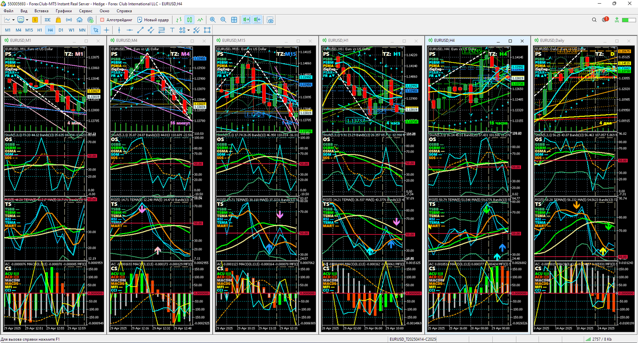
Task: Switch chart to bar chart mode
Action: [180, 20]
